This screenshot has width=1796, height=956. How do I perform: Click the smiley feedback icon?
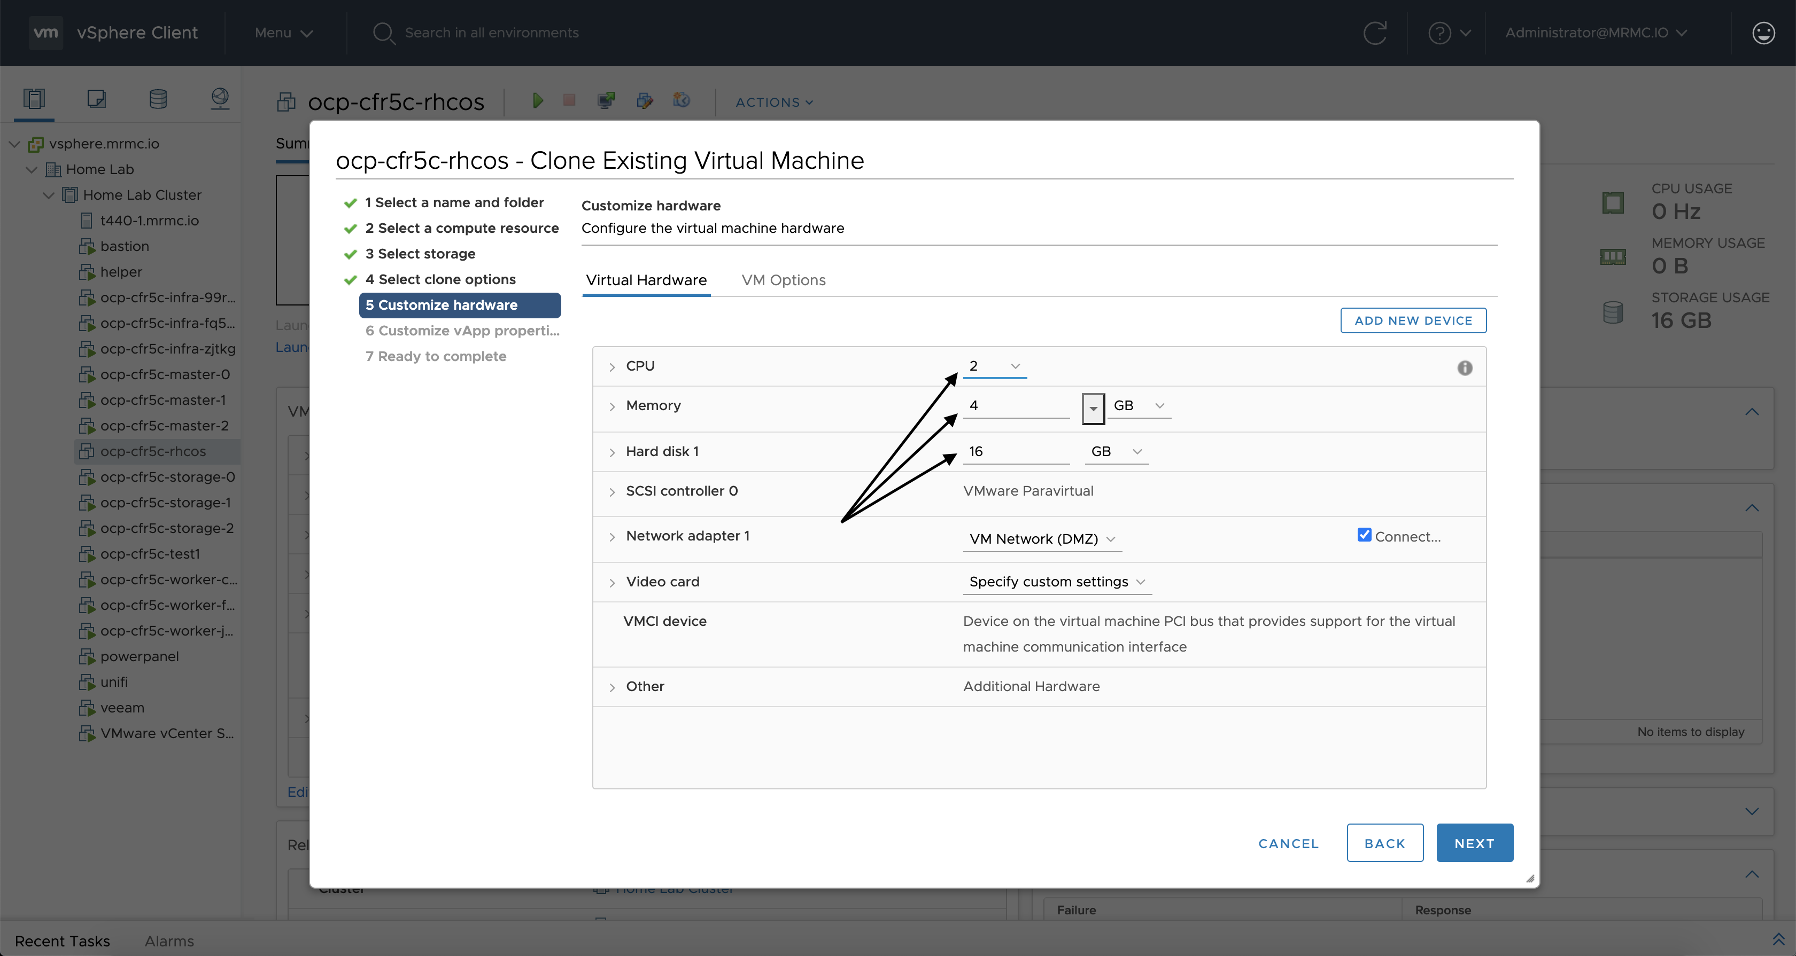pyautogui.click(x=1763, y=33)
